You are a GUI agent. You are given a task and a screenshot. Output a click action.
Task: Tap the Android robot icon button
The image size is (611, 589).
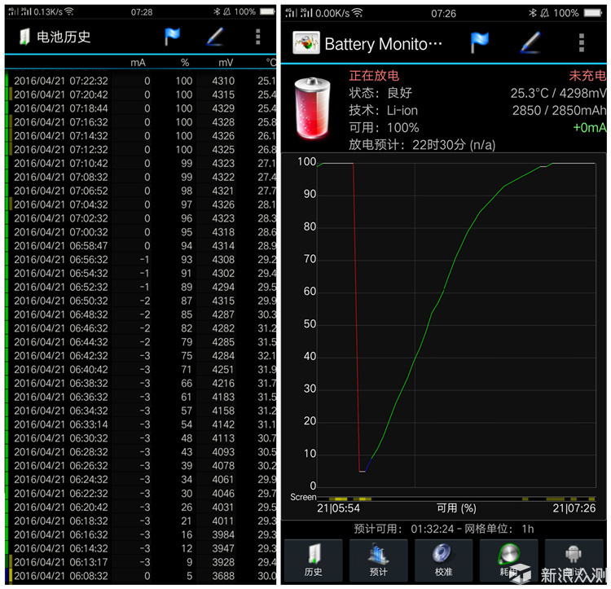tap(574, 560)
